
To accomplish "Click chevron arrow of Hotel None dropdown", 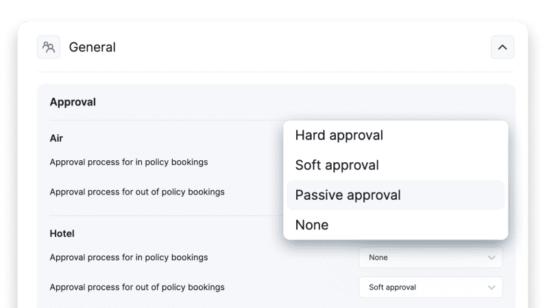I will tap(491, 257).
